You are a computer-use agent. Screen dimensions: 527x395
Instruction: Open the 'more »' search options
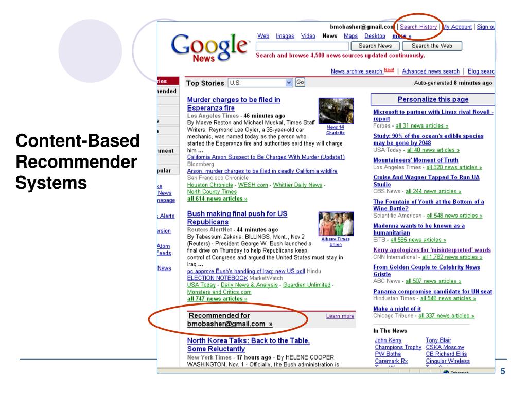[x=401, y=36]
